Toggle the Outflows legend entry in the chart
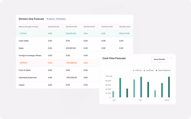Screen dimensions: 191x119 click(x=149, y=70)
